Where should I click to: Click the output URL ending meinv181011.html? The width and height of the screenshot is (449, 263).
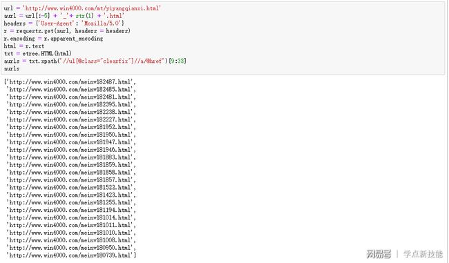[71, 225]
